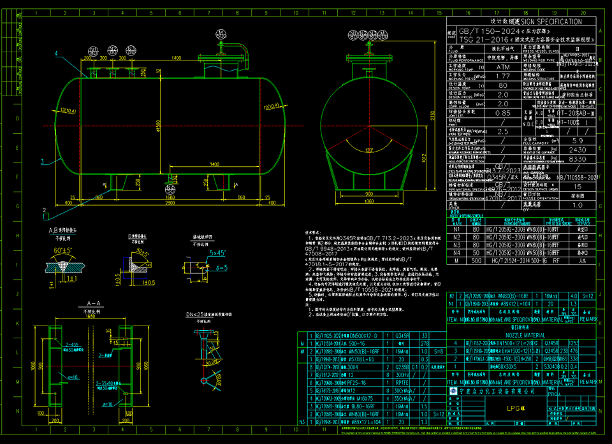Select the yellow LPG title in title block

(516, 408)
